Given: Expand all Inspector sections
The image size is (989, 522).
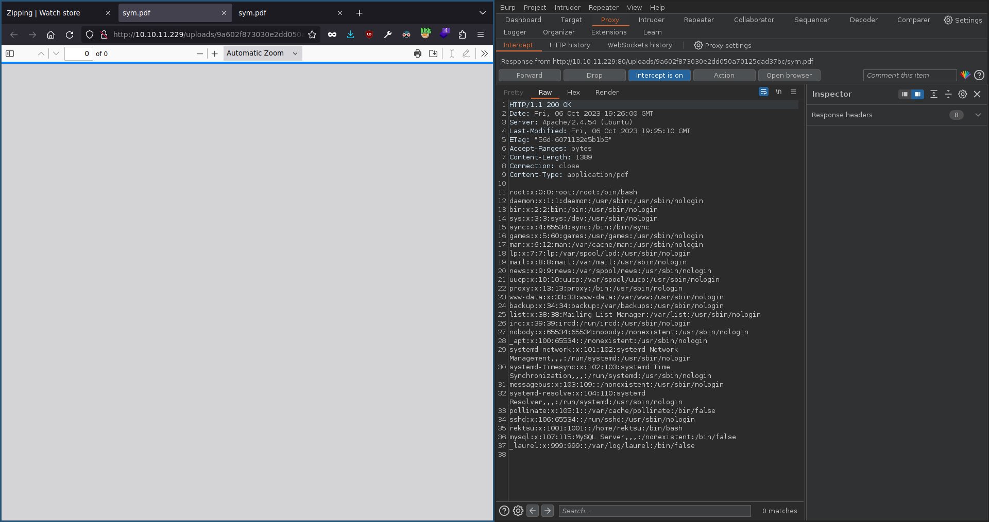Looking at the screenshot, I should [934, 94].
